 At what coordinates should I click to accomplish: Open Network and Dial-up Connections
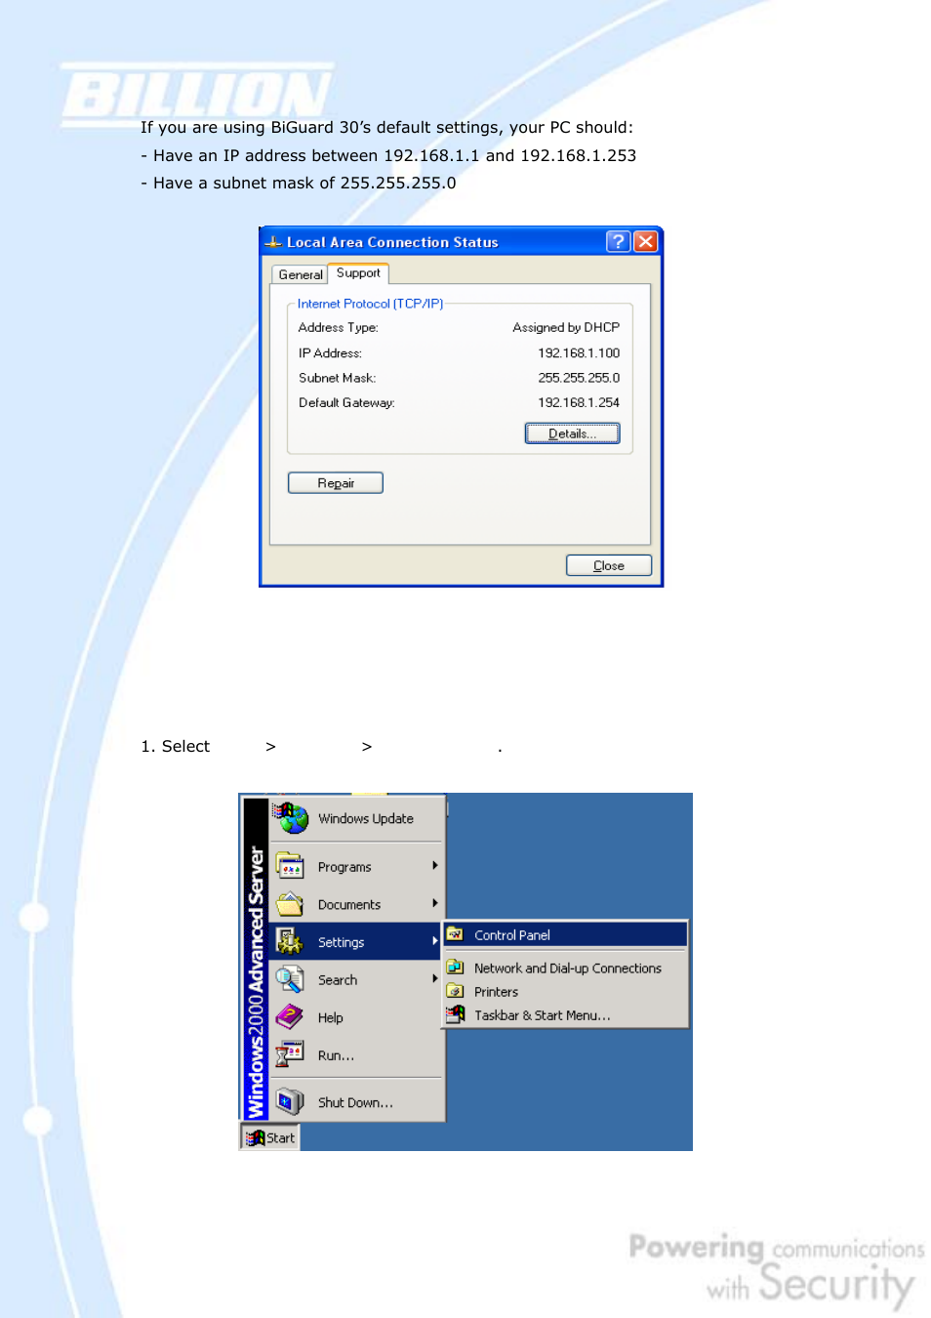[566, 968]
